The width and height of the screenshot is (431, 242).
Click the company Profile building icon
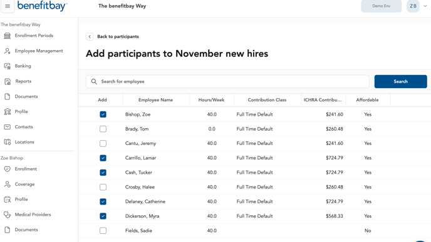pyautogui.click(x=8, y=112)
